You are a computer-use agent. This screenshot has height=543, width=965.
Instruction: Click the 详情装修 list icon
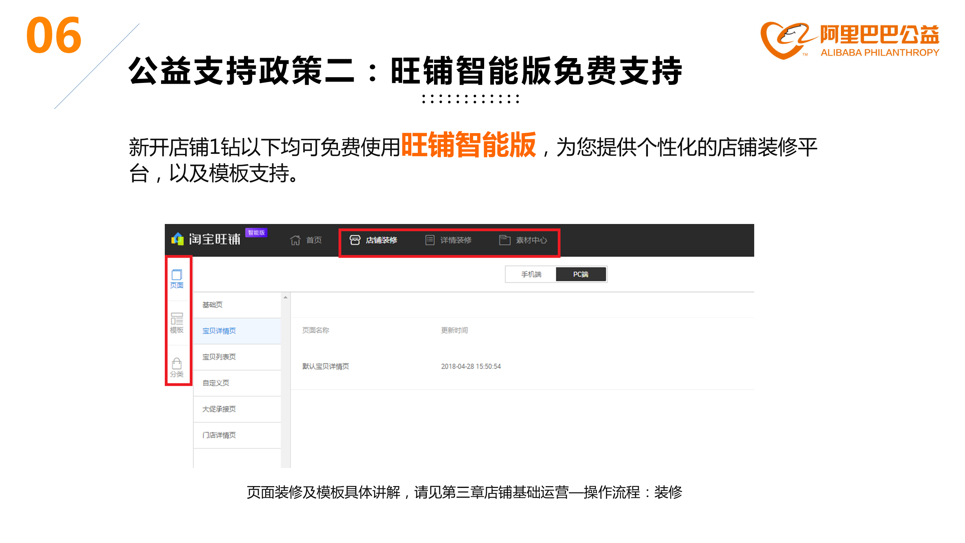click(x=430, y=240)
